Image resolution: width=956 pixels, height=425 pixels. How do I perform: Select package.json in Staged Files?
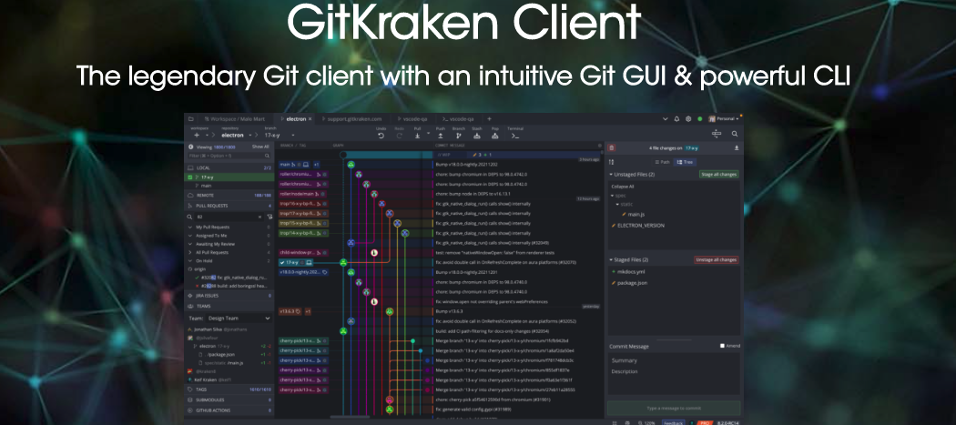pyautogui.click(x=630, y=283)
